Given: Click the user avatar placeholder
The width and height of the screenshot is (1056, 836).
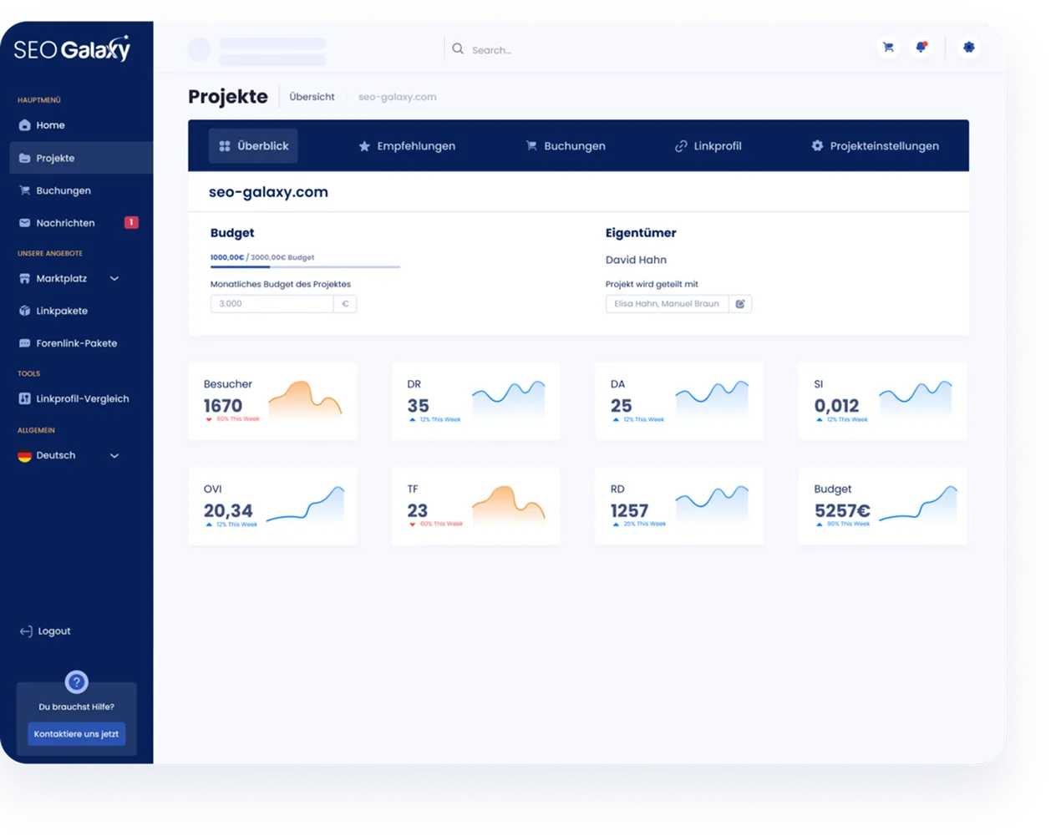Looking at the screenshot, I should pos(200,49).
